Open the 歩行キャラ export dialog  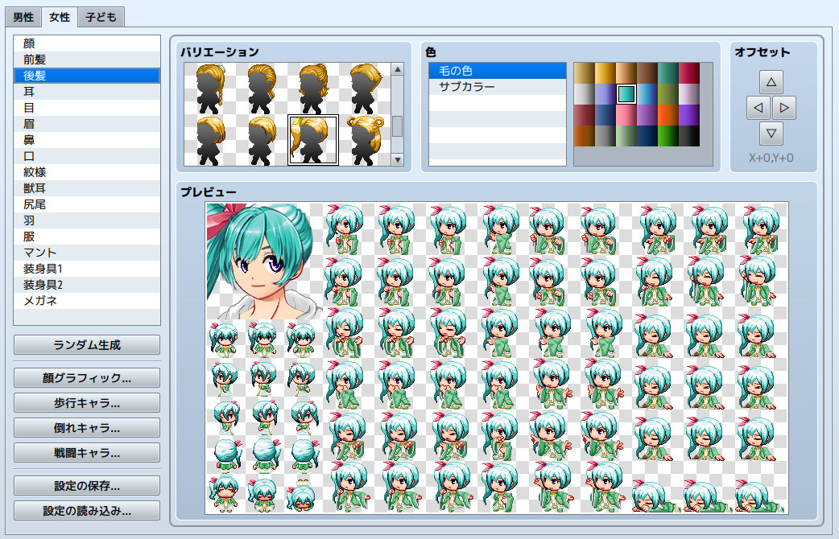pyautogui.click(x=86, y=402)
